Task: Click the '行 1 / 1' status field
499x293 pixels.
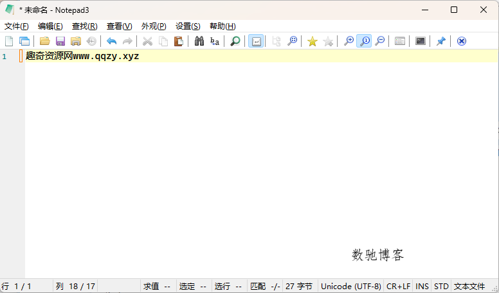Action: 27,287
